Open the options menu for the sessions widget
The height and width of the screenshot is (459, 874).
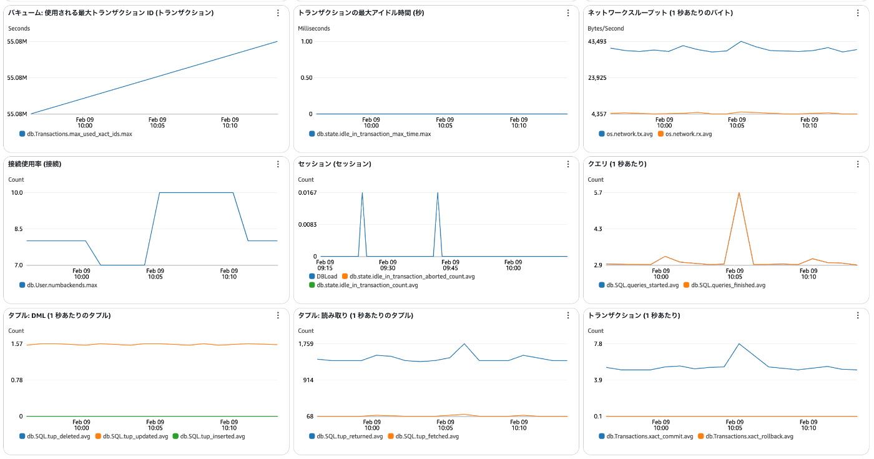pyautogui.click(x=567, y=164)
